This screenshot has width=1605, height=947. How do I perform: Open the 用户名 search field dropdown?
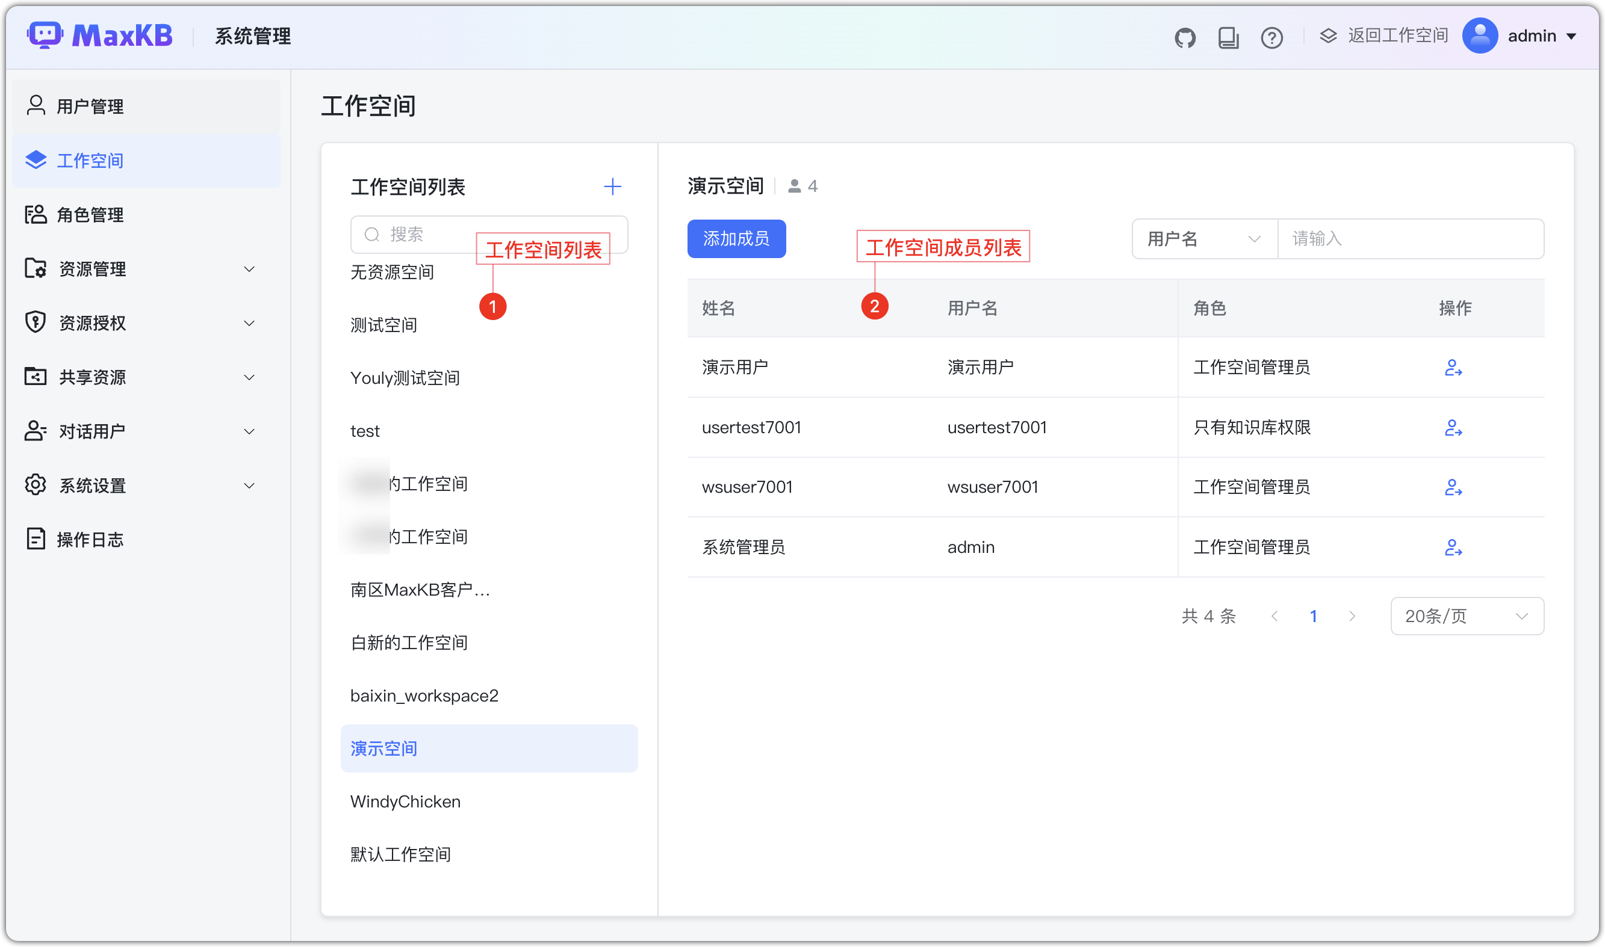coord(1203,238)
